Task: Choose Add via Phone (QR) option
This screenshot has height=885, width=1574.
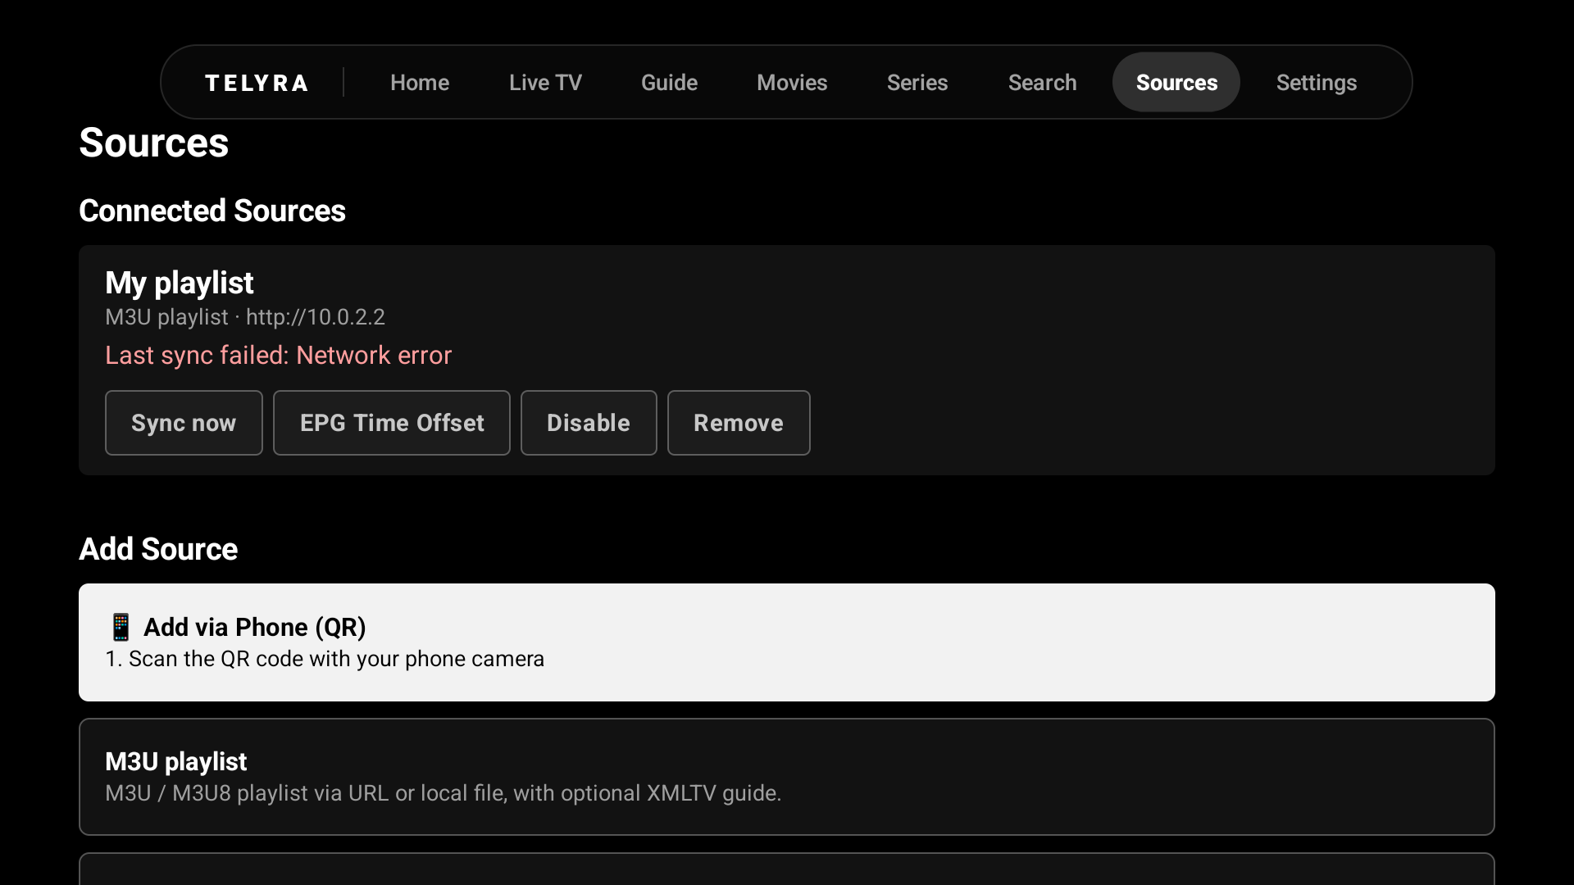Action: [x=787, y=642]
